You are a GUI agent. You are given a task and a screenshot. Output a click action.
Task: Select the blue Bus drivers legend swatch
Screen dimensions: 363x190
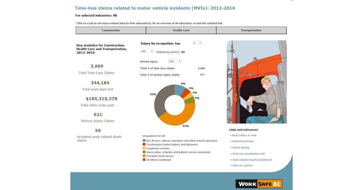coord(144,141)
